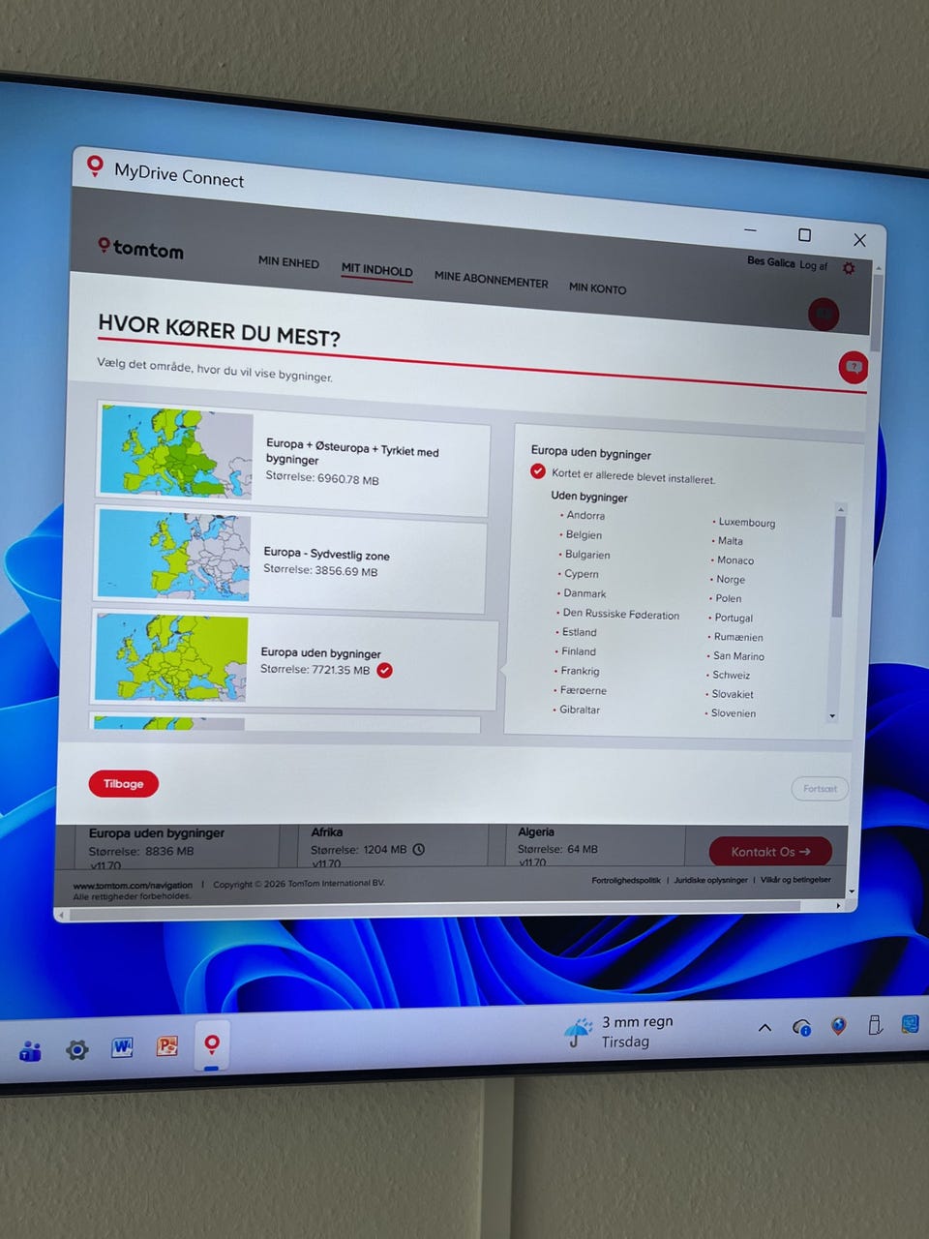Open the www.tomtom.com/navigation link
This screenshot has width=929, height=1239.
[133, 885]
